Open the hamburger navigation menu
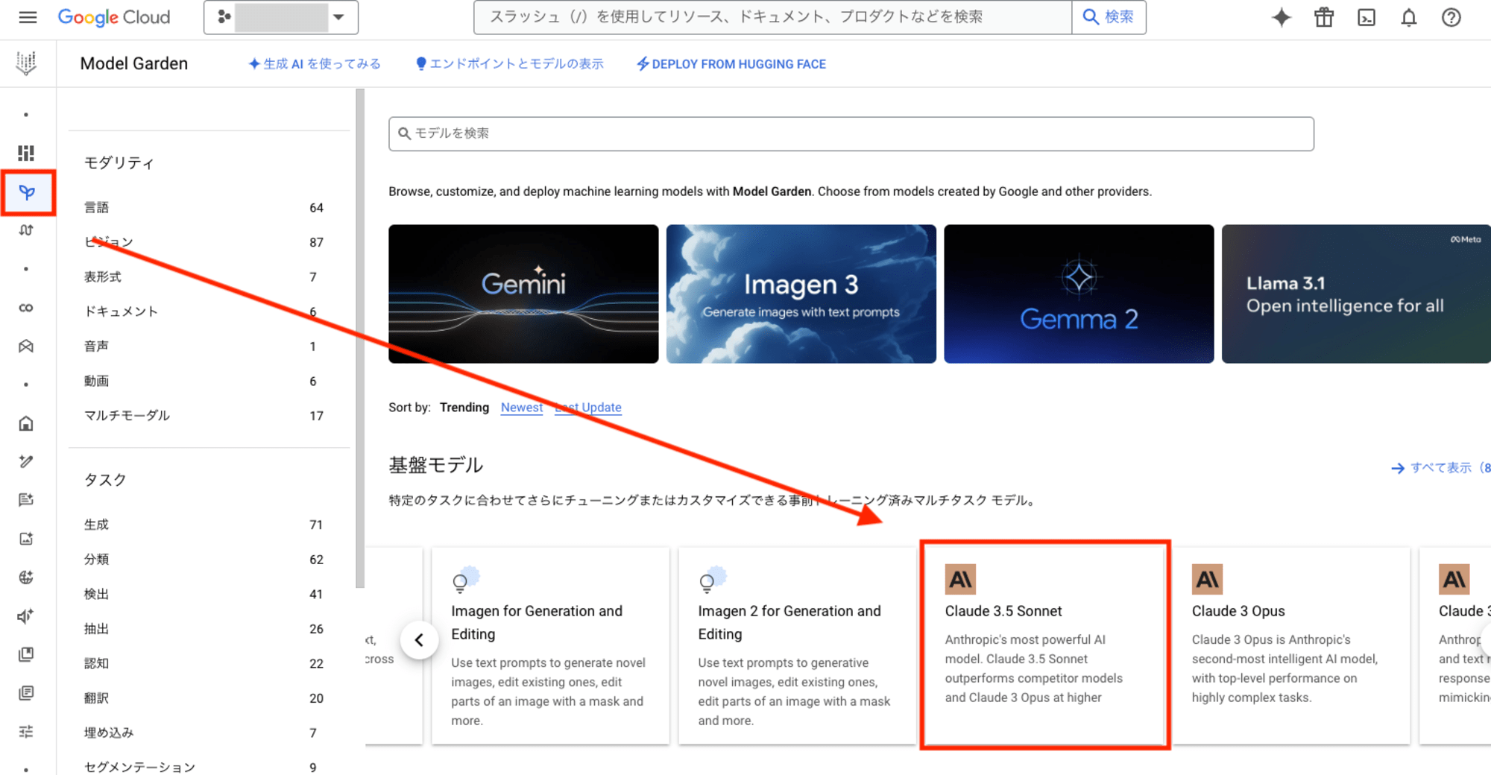Screen dimensions: 1491x775 tap(28, 17)
